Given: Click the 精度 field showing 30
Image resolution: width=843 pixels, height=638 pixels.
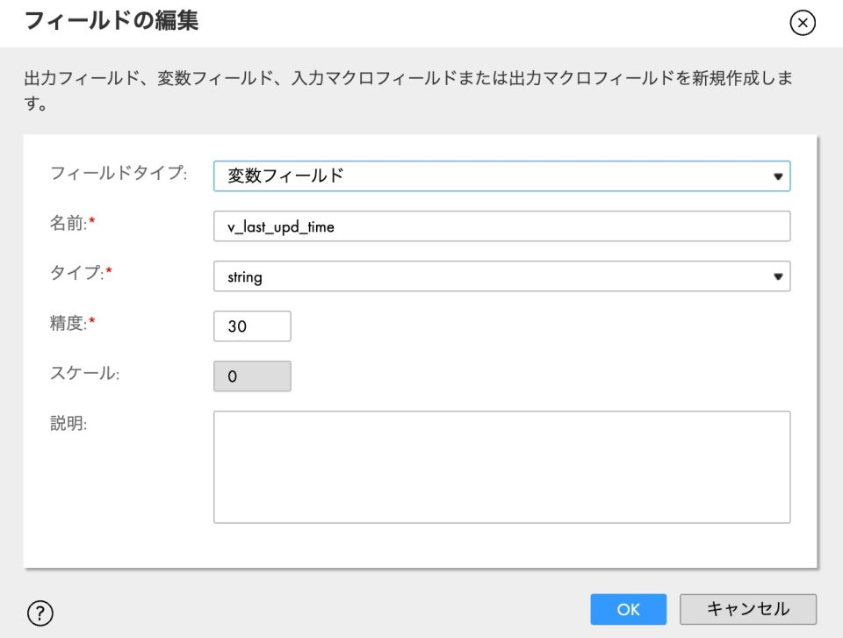Looking at the screenshot, I should click(x=252, y=326).
